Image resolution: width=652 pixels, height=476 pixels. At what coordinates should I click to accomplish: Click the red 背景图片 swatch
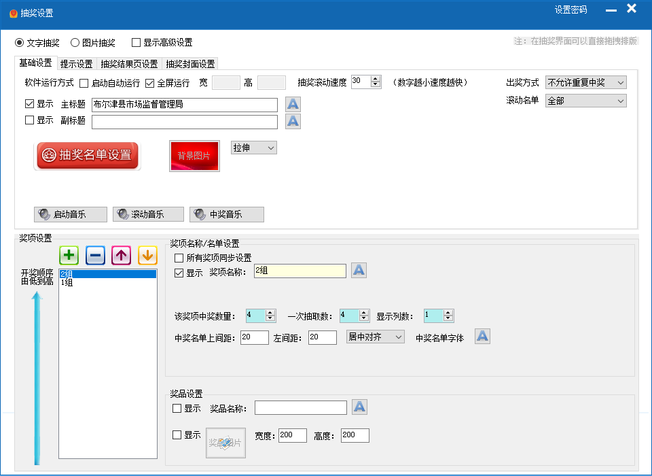click(194, 156)
